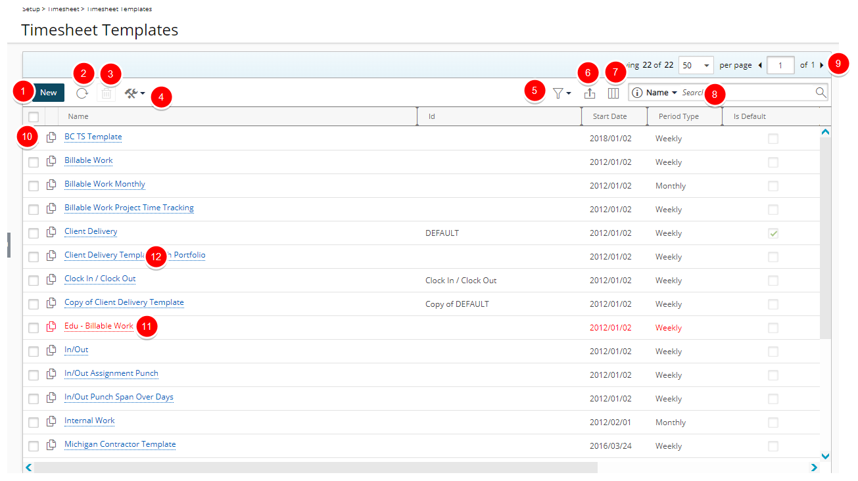Open Copy of Client Delivery Template link
Viewport: 858px width, 481px height.
124,302
